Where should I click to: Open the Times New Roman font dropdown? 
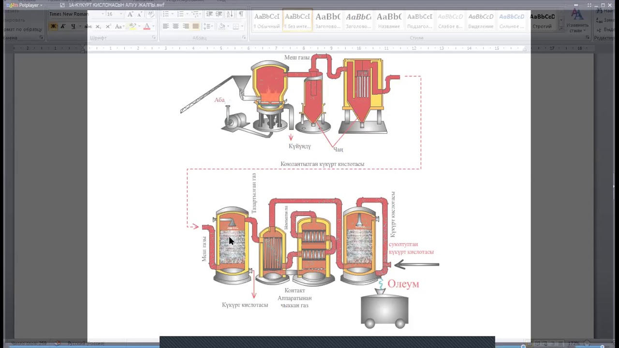103,14
